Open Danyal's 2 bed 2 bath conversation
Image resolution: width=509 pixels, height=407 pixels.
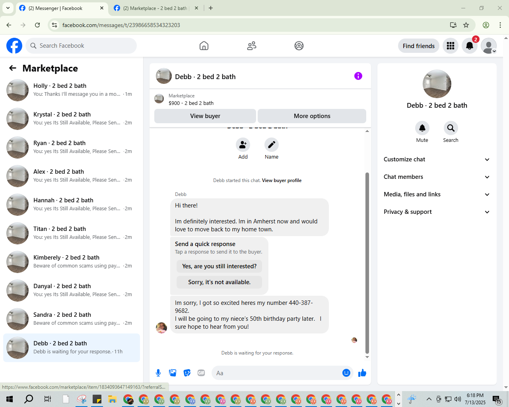[x=72, y=290]
